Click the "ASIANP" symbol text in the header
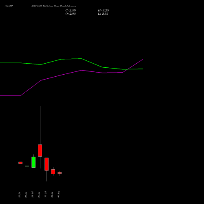This screenshot has height=204, width=204. coord(9,6)
